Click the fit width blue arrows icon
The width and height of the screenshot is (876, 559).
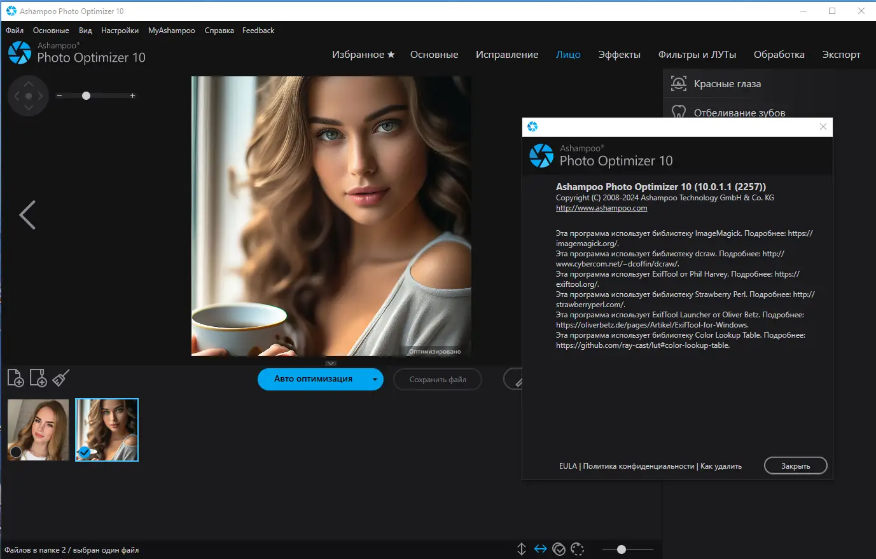540,548
